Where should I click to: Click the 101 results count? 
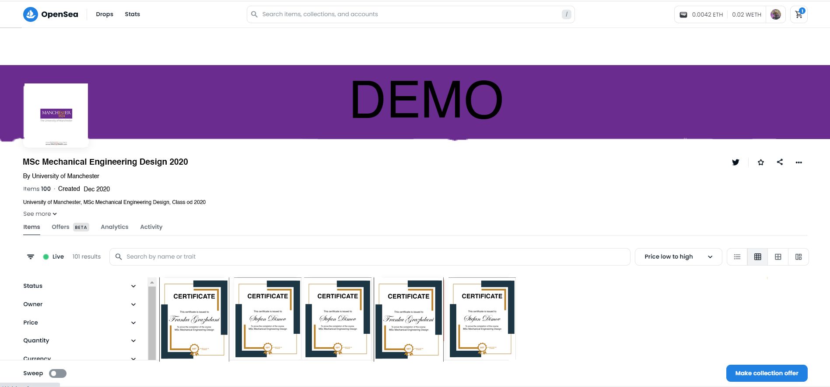[87, 257]
